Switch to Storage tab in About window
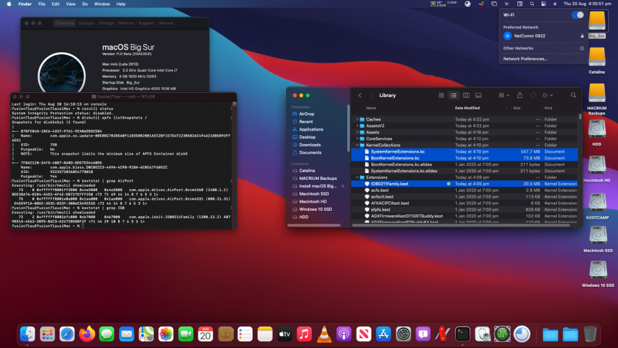618x348 pixels. click(x=106, y=23)
